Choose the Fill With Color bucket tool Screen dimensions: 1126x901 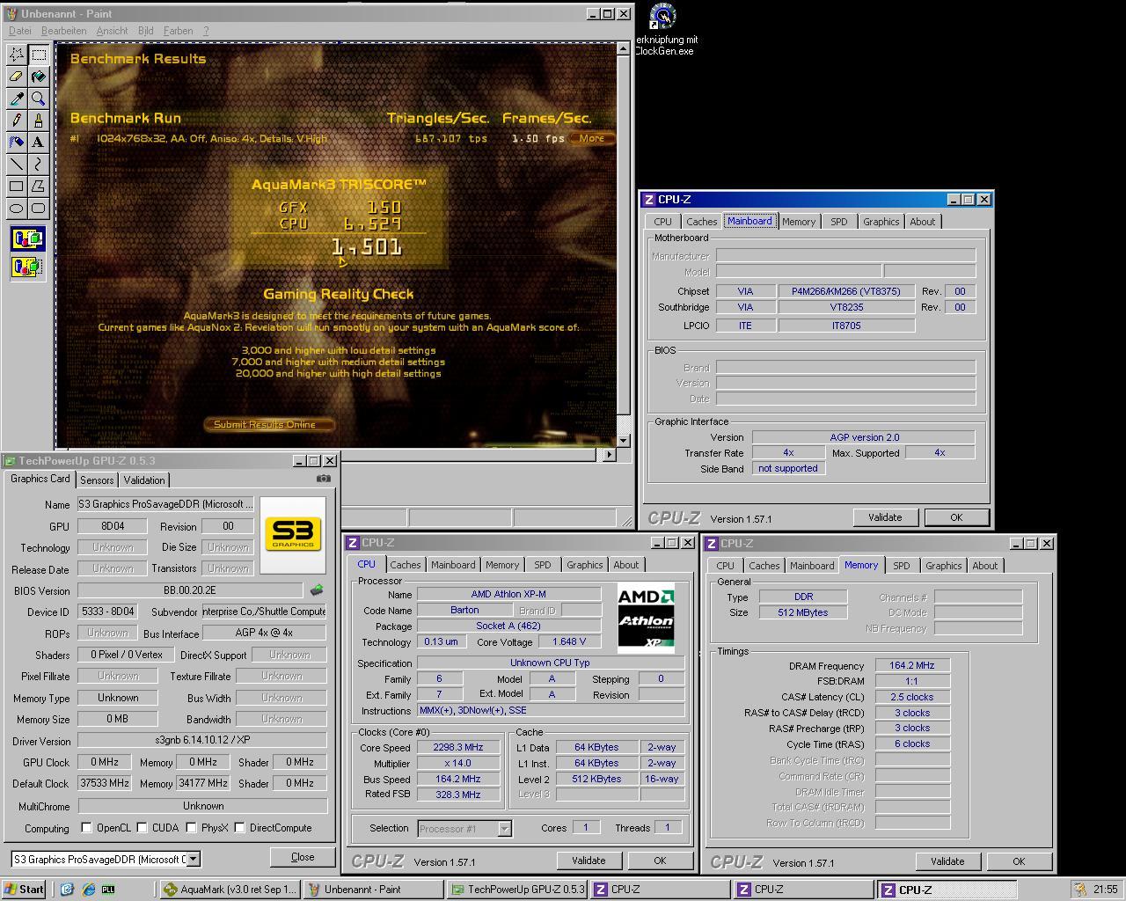[39, 77]
